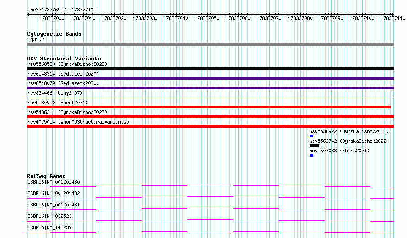Click purple nsv6548079 variant bar
This screenshot has height=238, width=407.
[210, 88]
